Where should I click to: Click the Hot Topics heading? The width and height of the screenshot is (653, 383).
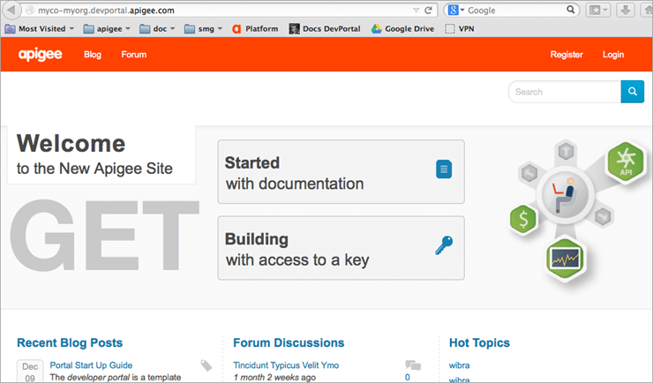[x=479, y=342]
